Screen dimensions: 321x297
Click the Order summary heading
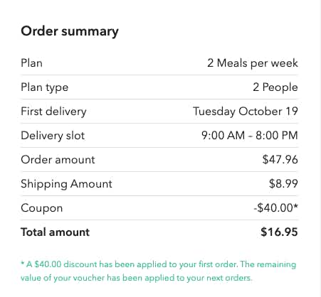coord(70,31)
